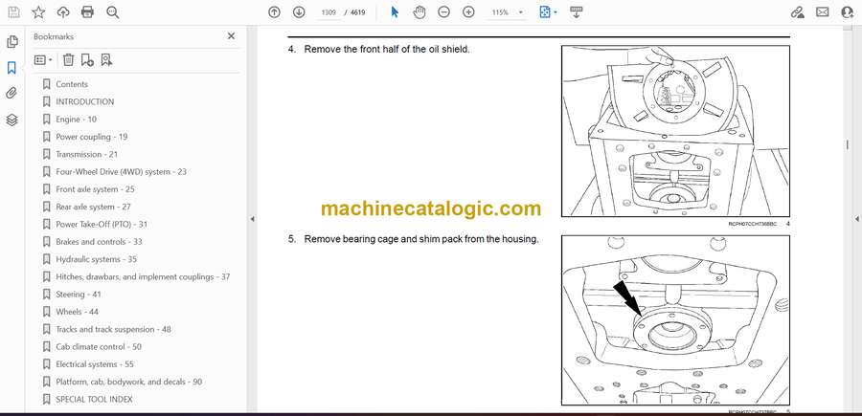The image size is (862, 416).
Task: Zoom out with the minus button
Action: click(443, 12)
